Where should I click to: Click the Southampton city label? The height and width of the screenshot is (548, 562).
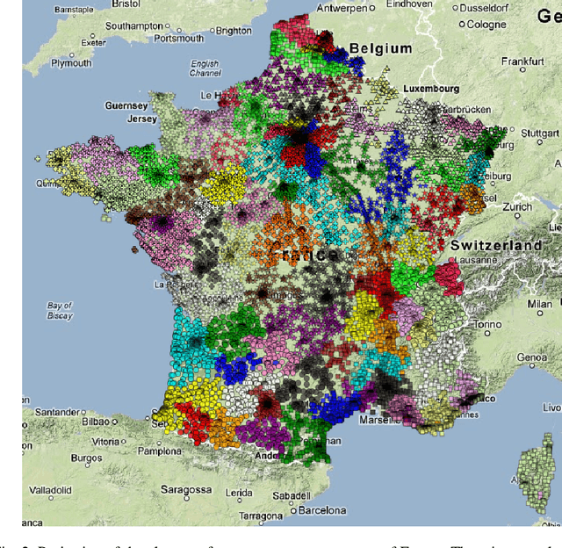tap(133, 25)
